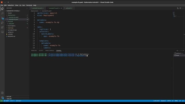Open the Run menu
Screen dimensions: 185x104
(x=24, y=5)
